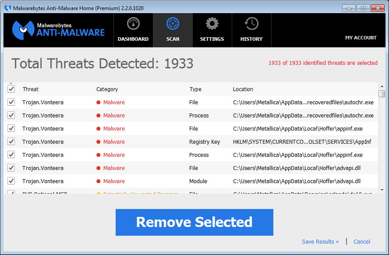
Task: Click the '1933 of 1933 identified threats are selected' text
Action: point(323,63)
